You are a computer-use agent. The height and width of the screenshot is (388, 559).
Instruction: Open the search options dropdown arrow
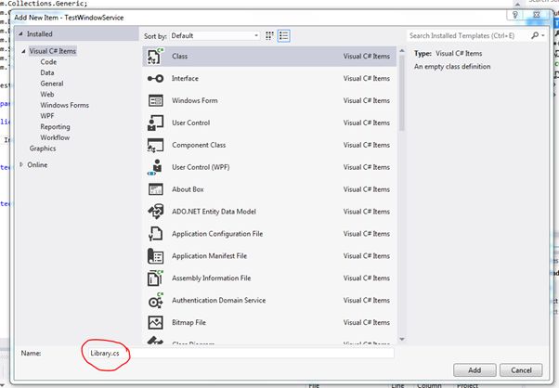tap(543, 35)
